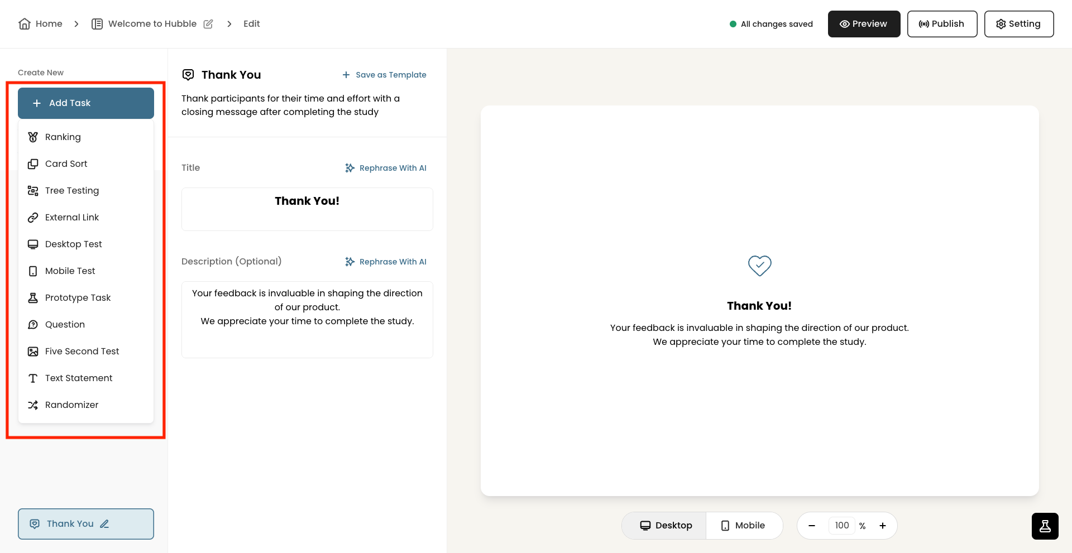The image size is (1072, 553).
Task: Open the Preview button
Action: [864, 24]
